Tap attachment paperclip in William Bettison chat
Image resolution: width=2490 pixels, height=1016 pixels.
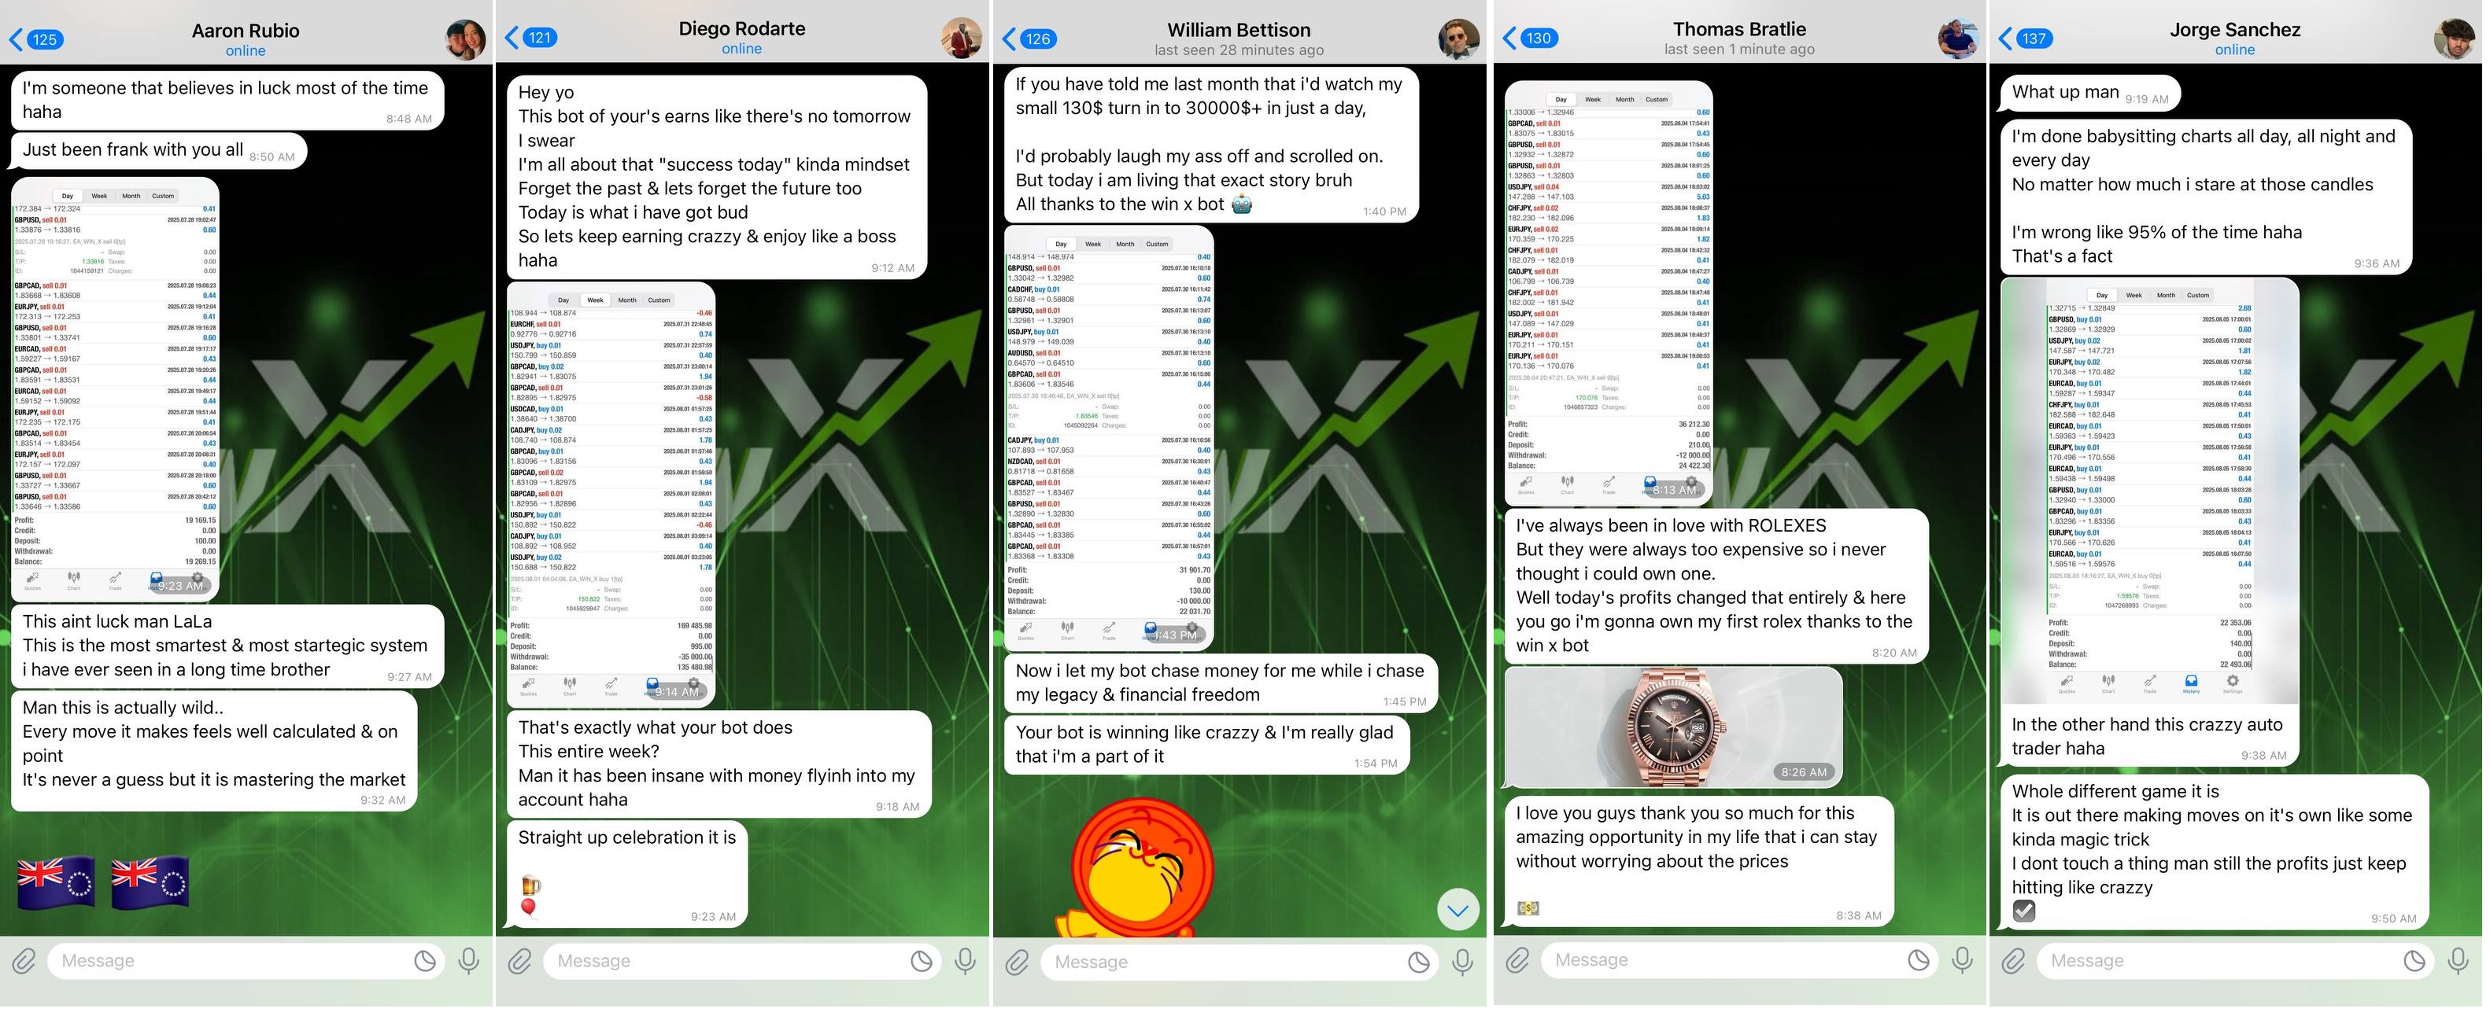point(1017,963)
